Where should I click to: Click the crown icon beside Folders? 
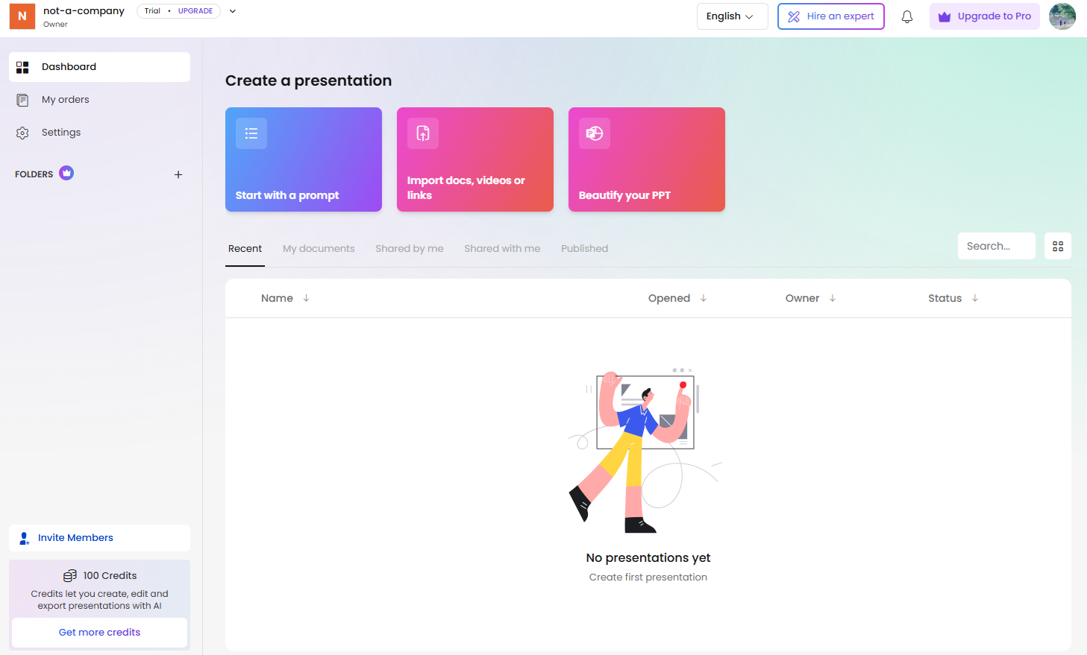(x=66, y=173)
